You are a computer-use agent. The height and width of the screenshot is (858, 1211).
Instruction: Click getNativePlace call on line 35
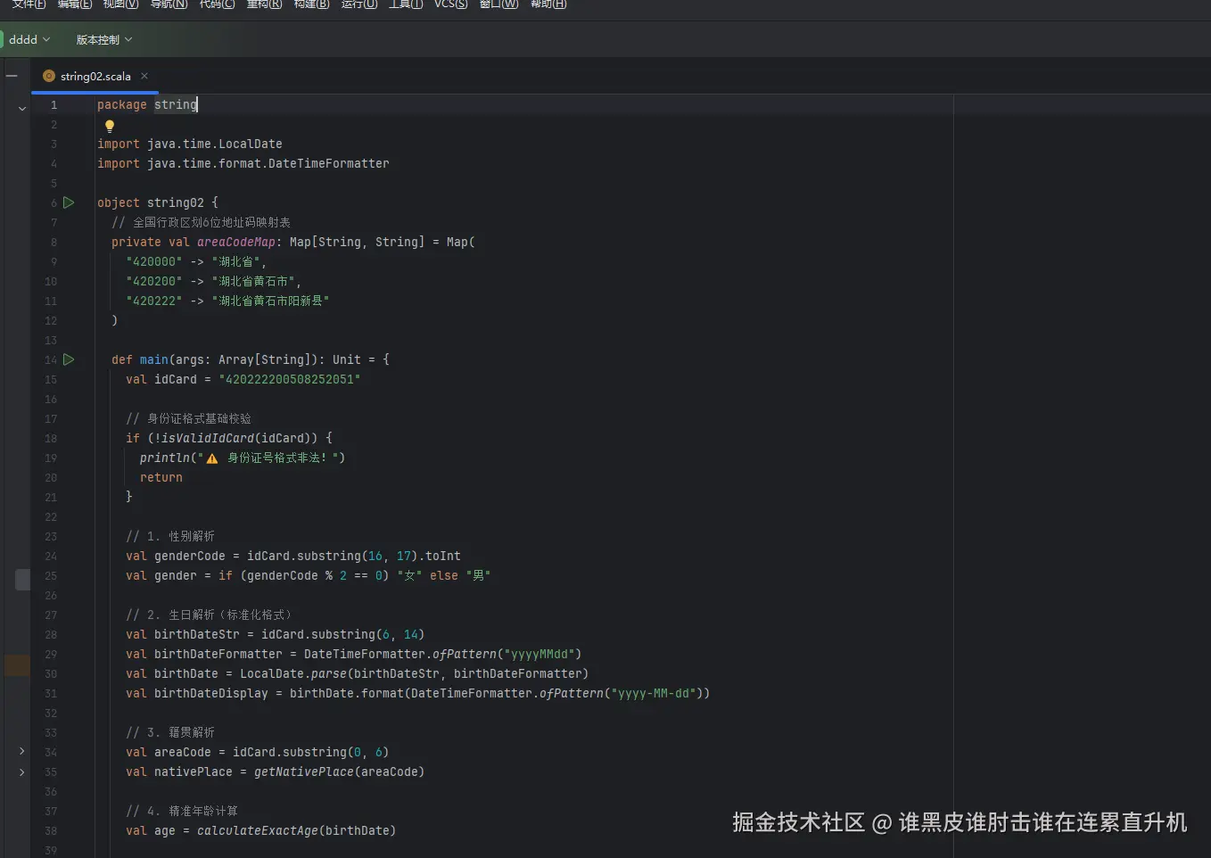304,771
